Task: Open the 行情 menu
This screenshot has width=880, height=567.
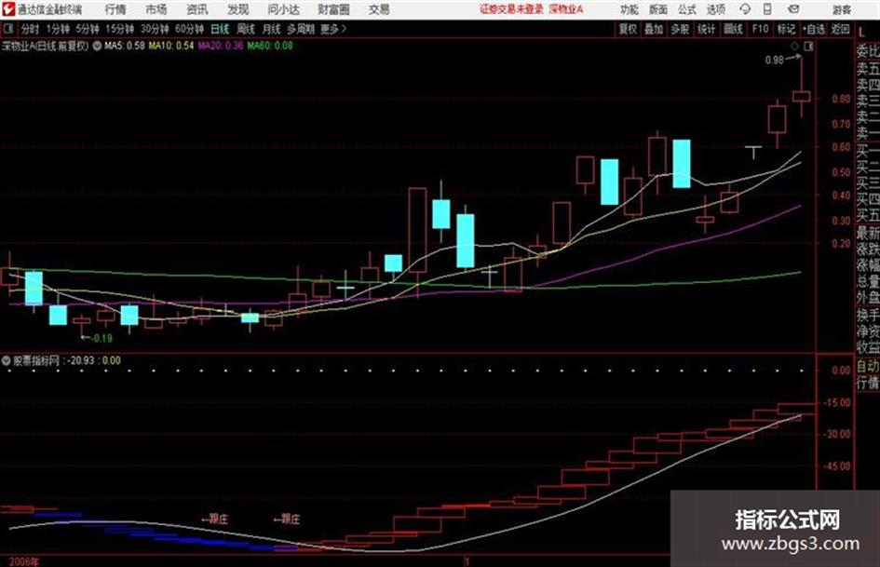Action: [x=115, y=9]
